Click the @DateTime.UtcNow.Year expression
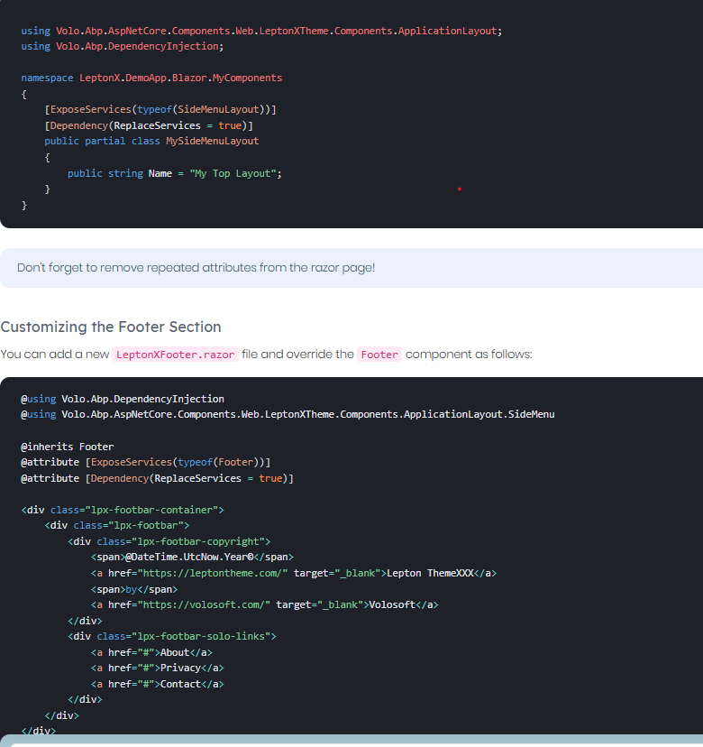 [x=189, y=557]
